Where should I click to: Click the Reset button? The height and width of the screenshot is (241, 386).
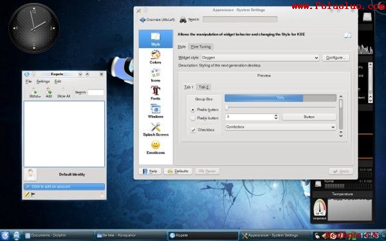(x=207, y=171)
